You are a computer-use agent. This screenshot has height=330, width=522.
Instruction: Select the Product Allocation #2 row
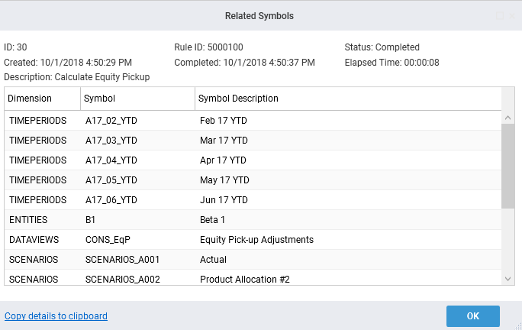[x=244, y=280]
